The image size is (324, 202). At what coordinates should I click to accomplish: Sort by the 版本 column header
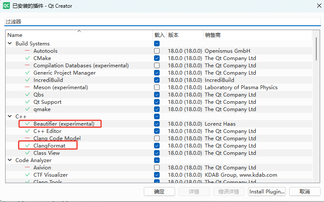[185, 35]
